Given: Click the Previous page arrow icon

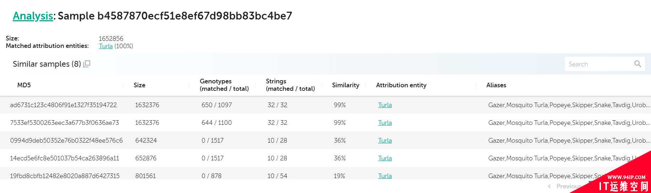Looking at the screenshot, I should 549,186.
